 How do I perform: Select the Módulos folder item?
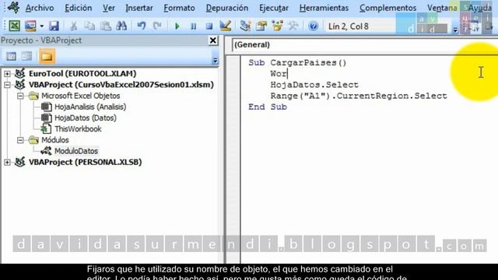point(55,140)
